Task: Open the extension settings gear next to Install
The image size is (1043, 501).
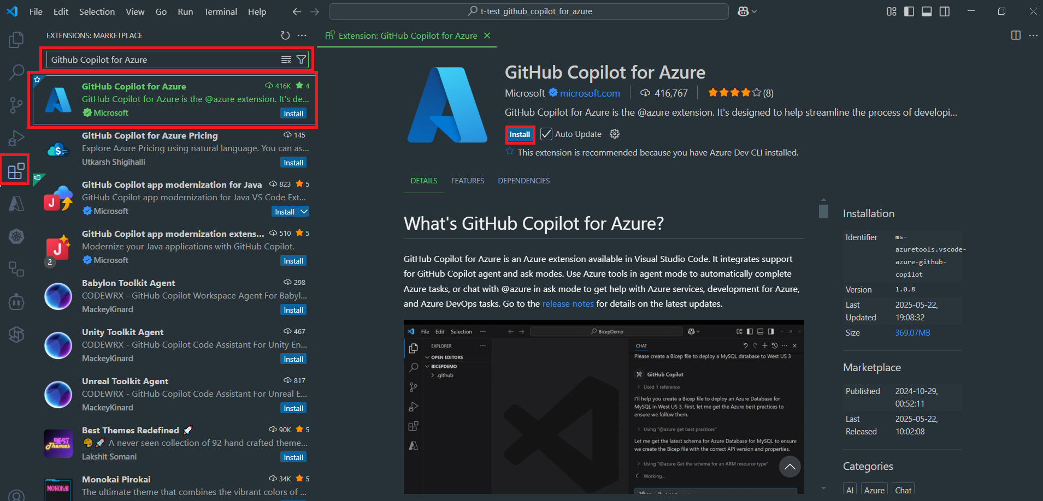Action: pos(614,134)
